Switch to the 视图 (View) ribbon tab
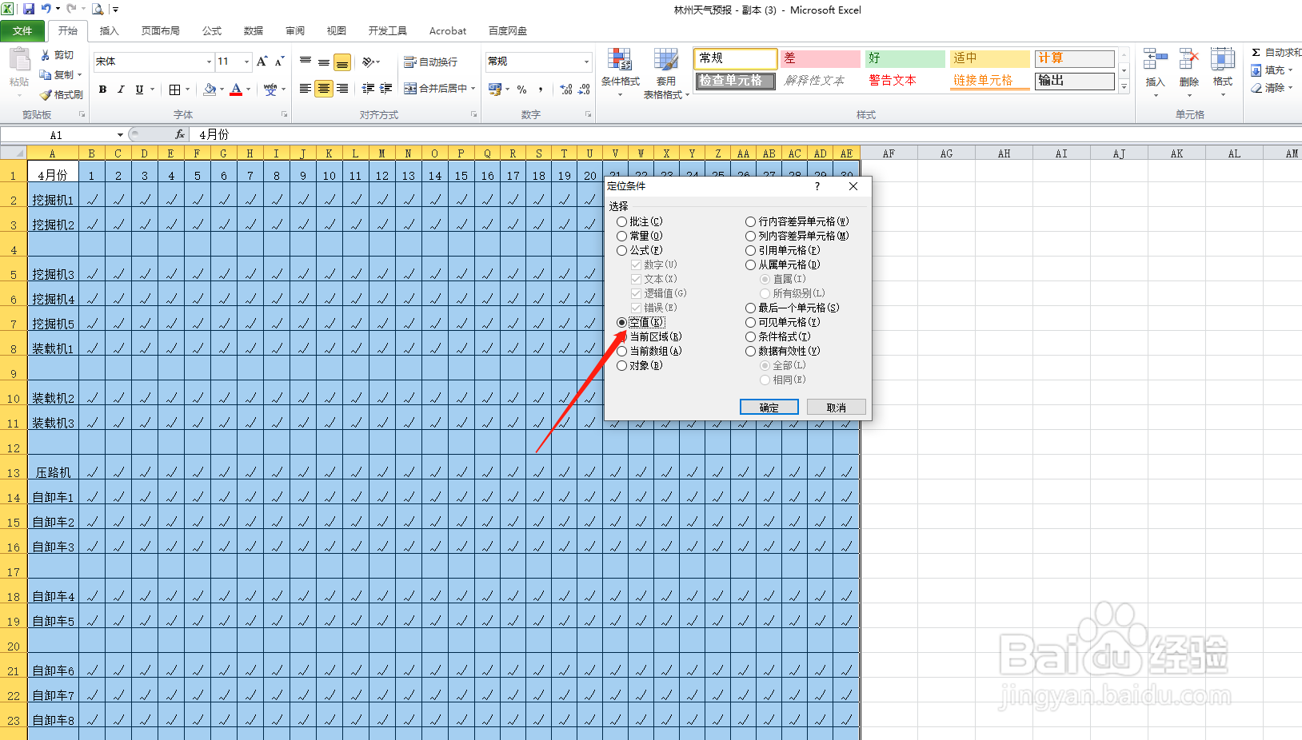This screenshot has width=1302, height=740. tap(337, 30)
